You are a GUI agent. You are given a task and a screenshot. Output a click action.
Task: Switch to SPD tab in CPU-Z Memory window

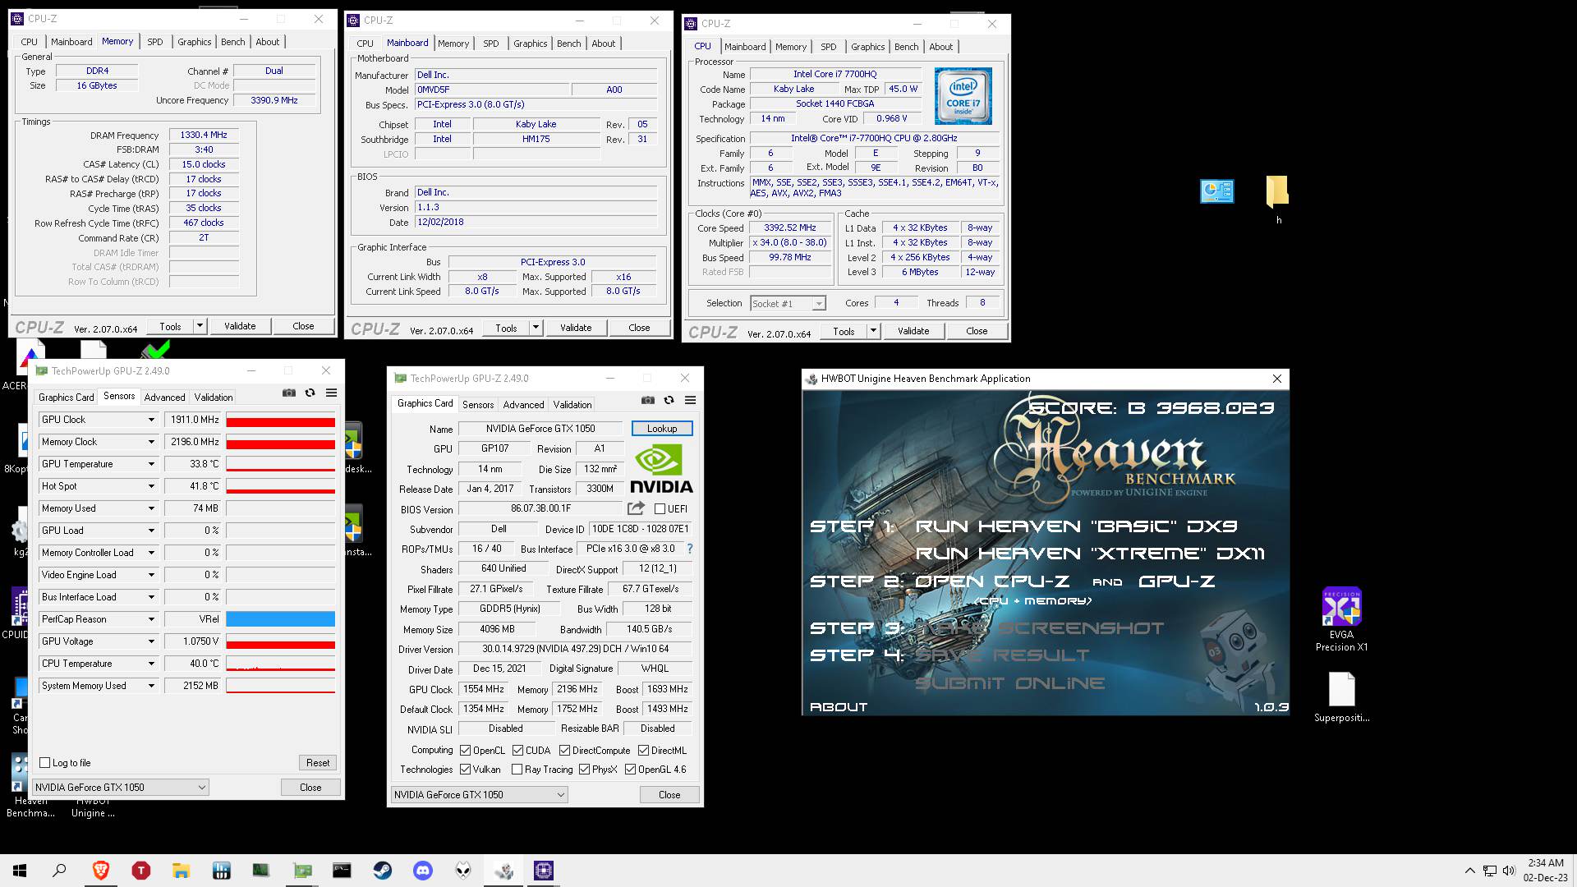click(x=155, y=42)
